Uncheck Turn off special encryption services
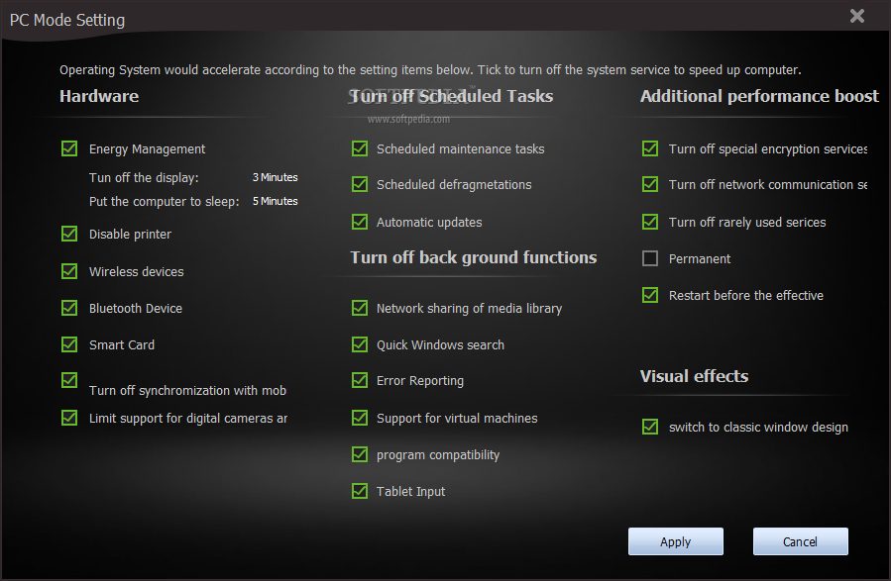This screenshot has width=891, height=581. [x=650, y=148]
